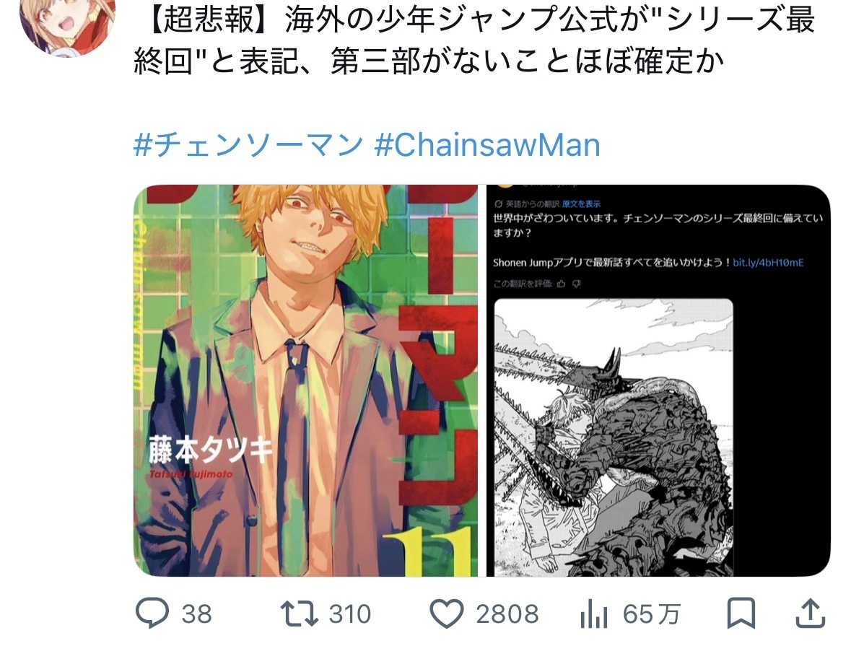Like the tweet with the heart icon
Image resolution: width=851 pixels, height=646 pixels.
tap(447, 614)
